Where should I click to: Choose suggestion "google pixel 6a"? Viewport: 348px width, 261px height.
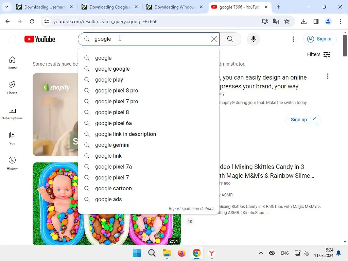[x=149, y=123]
